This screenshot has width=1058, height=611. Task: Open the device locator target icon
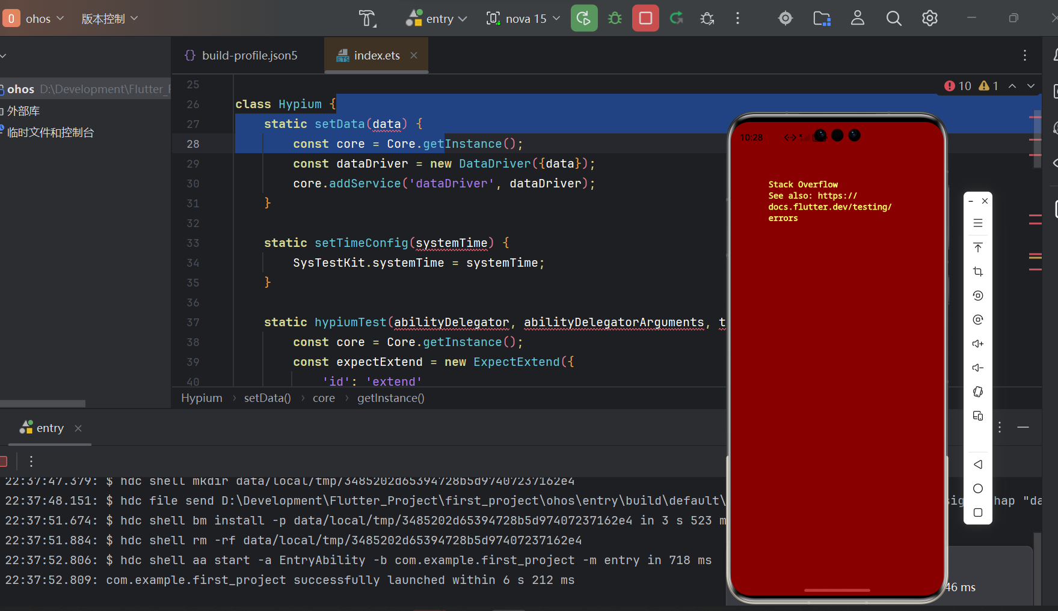click(x=786, y=19)
